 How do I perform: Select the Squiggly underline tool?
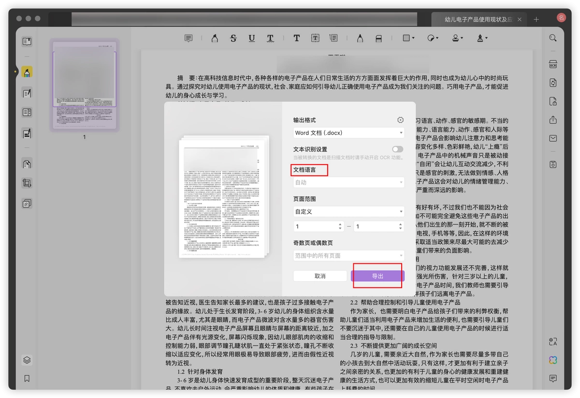[x=270, y=38]
